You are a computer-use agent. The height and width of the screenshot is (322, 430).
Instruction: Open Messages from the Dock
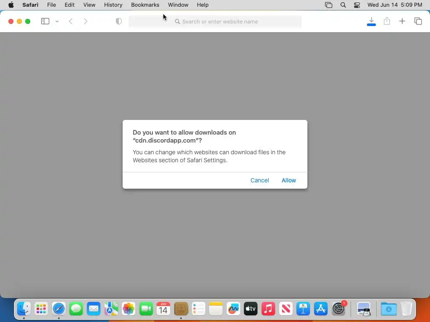coord(76,309)
